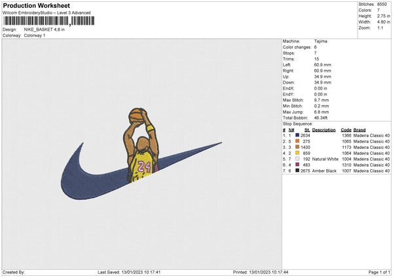The height and width of the screenshot is (277, 393).
Task: Click thread code 1007
Action: point(347,171)
